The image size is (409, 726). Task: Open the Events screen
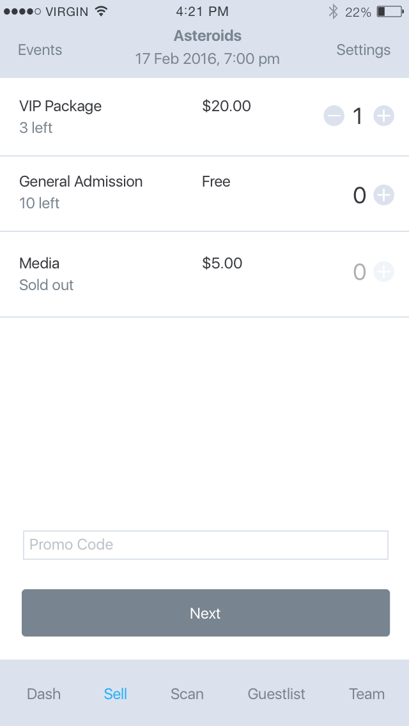pos(40,50)
